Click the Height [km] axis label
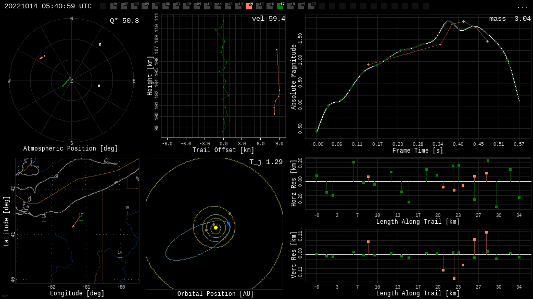This screenshot has height=299, width=533. coord(149,76)
